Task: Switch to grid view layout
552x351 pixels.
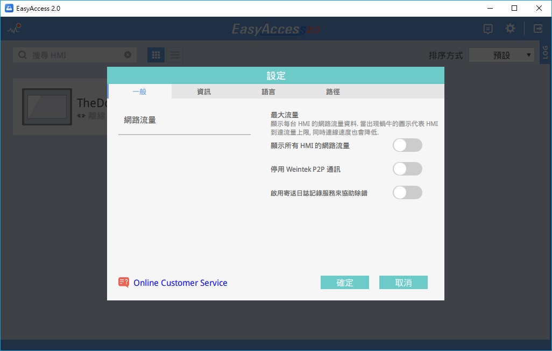Action: point(156,55)
